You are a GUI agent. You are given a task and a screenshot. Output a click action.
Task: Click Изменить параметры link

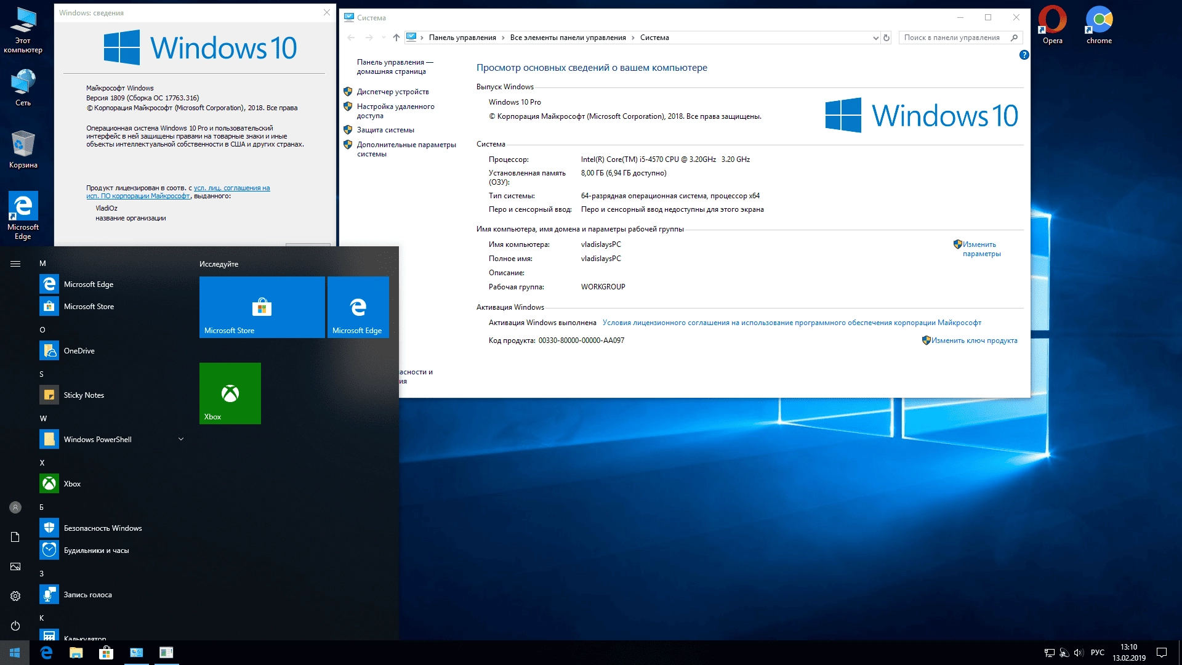(x=981, y=249)
